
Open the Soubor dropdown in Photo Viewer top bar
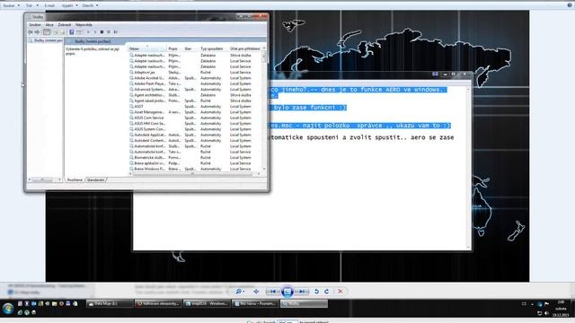click(x=11, y=5)
